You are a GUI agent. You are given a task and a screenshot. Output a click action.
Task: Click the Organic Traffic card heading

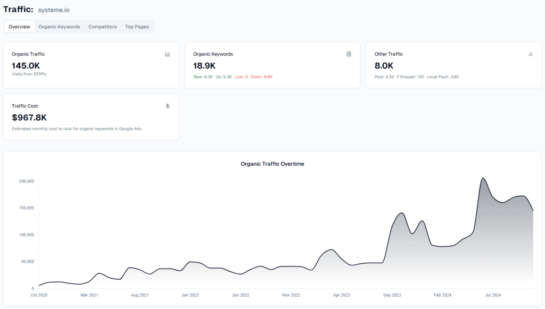[x=28, y=54]
